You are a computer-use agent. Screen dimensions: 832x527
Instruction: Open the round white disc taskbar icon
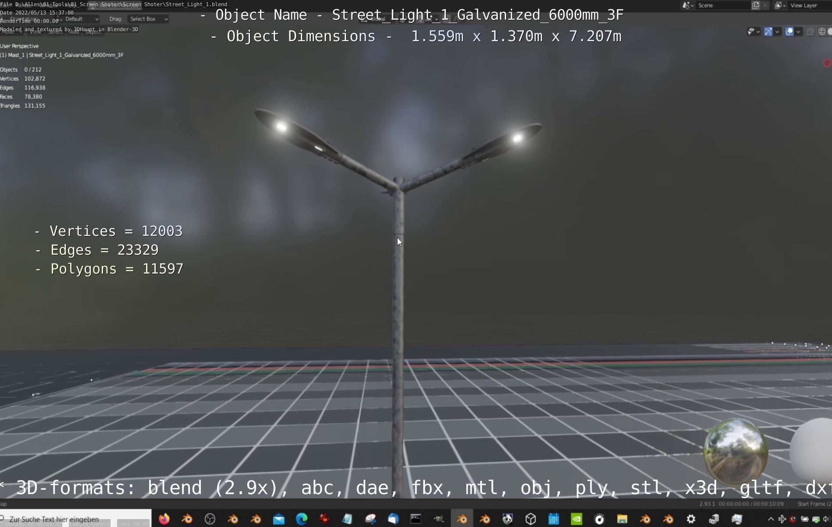(x=599, y=519)
